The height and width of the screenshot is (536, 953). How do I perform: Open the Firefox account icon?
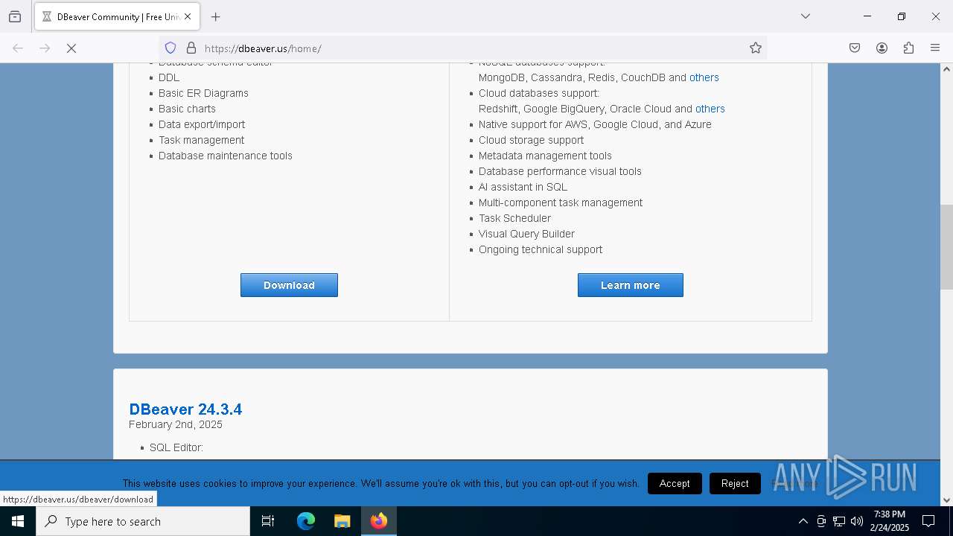point(882,48)
